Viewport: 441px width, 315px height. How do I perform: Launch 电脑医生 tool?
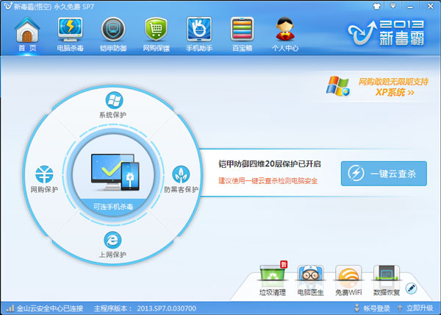tap(310, 280)
